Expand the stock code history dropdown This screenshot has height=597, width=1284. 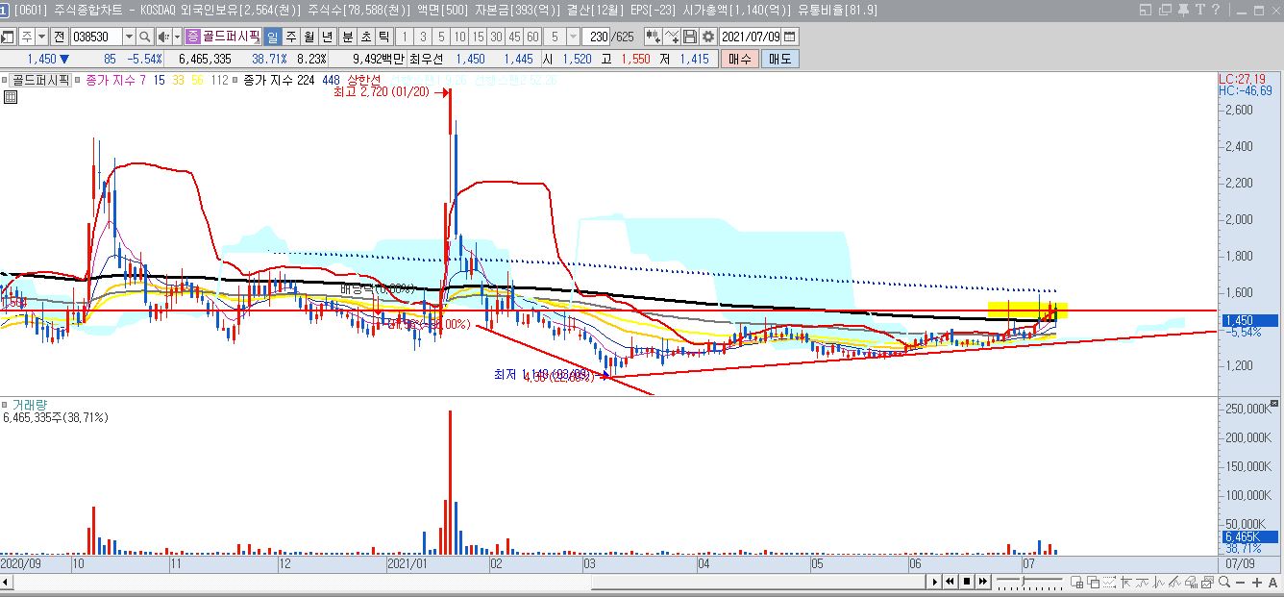click(x=129, y=37)
